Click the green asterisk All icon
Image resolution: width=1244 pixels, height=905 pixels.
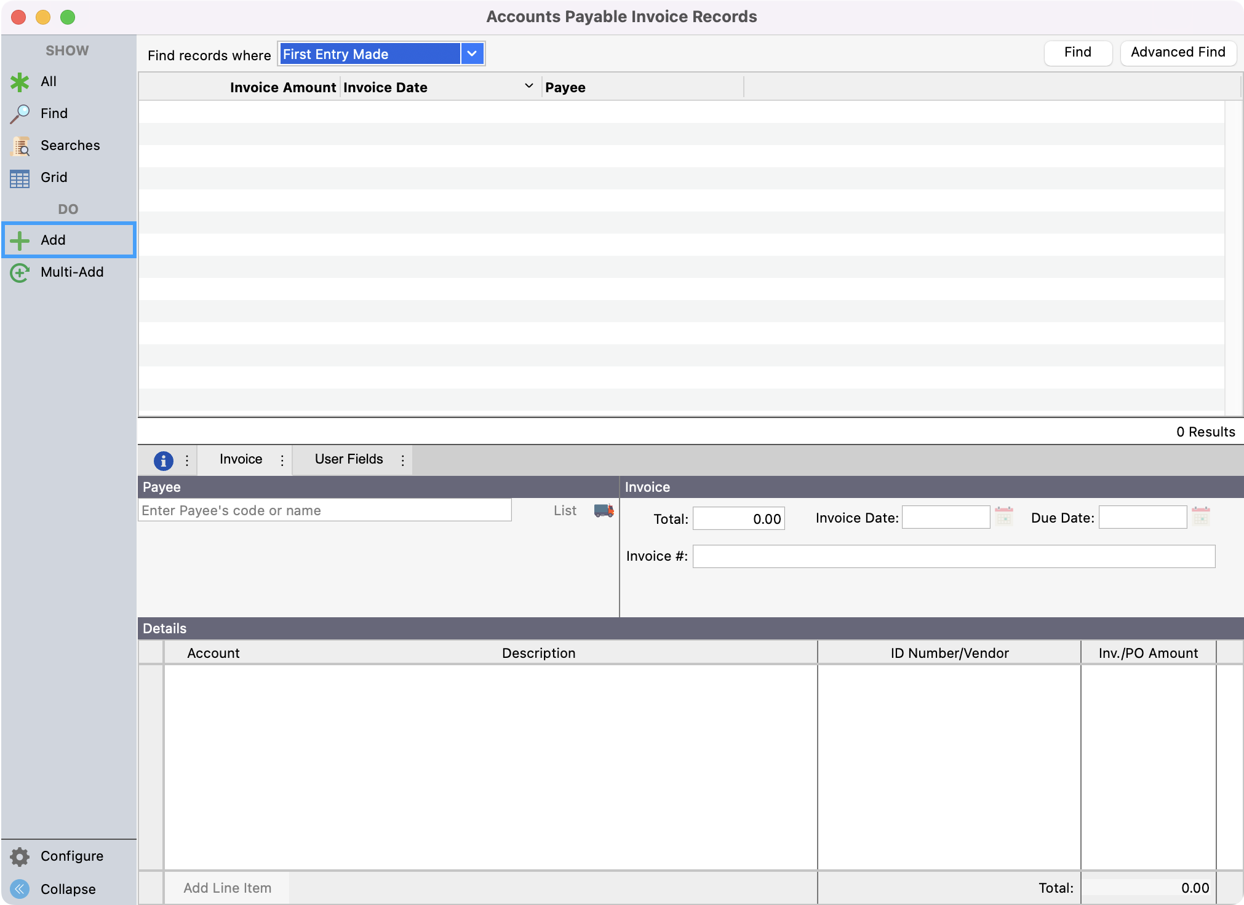click(20, 82)
